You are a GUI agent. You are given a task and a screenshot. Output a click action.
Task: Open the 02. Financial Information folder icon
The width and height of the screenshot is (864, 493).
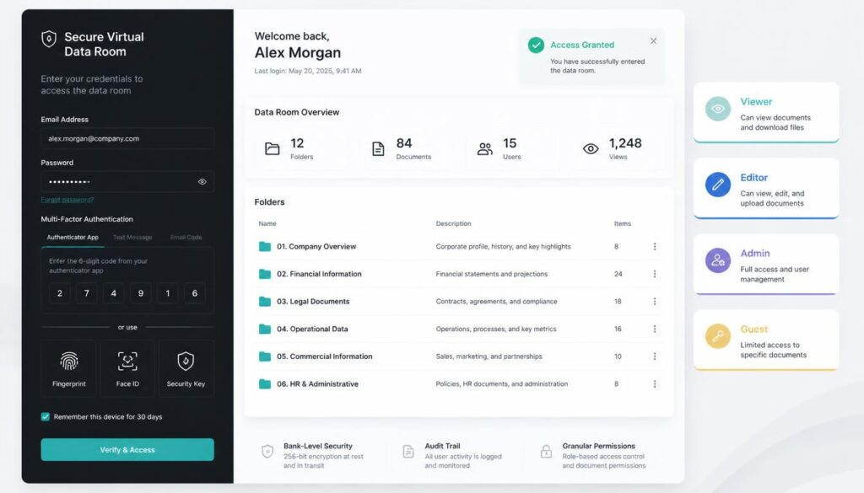[x=265, y=274]
